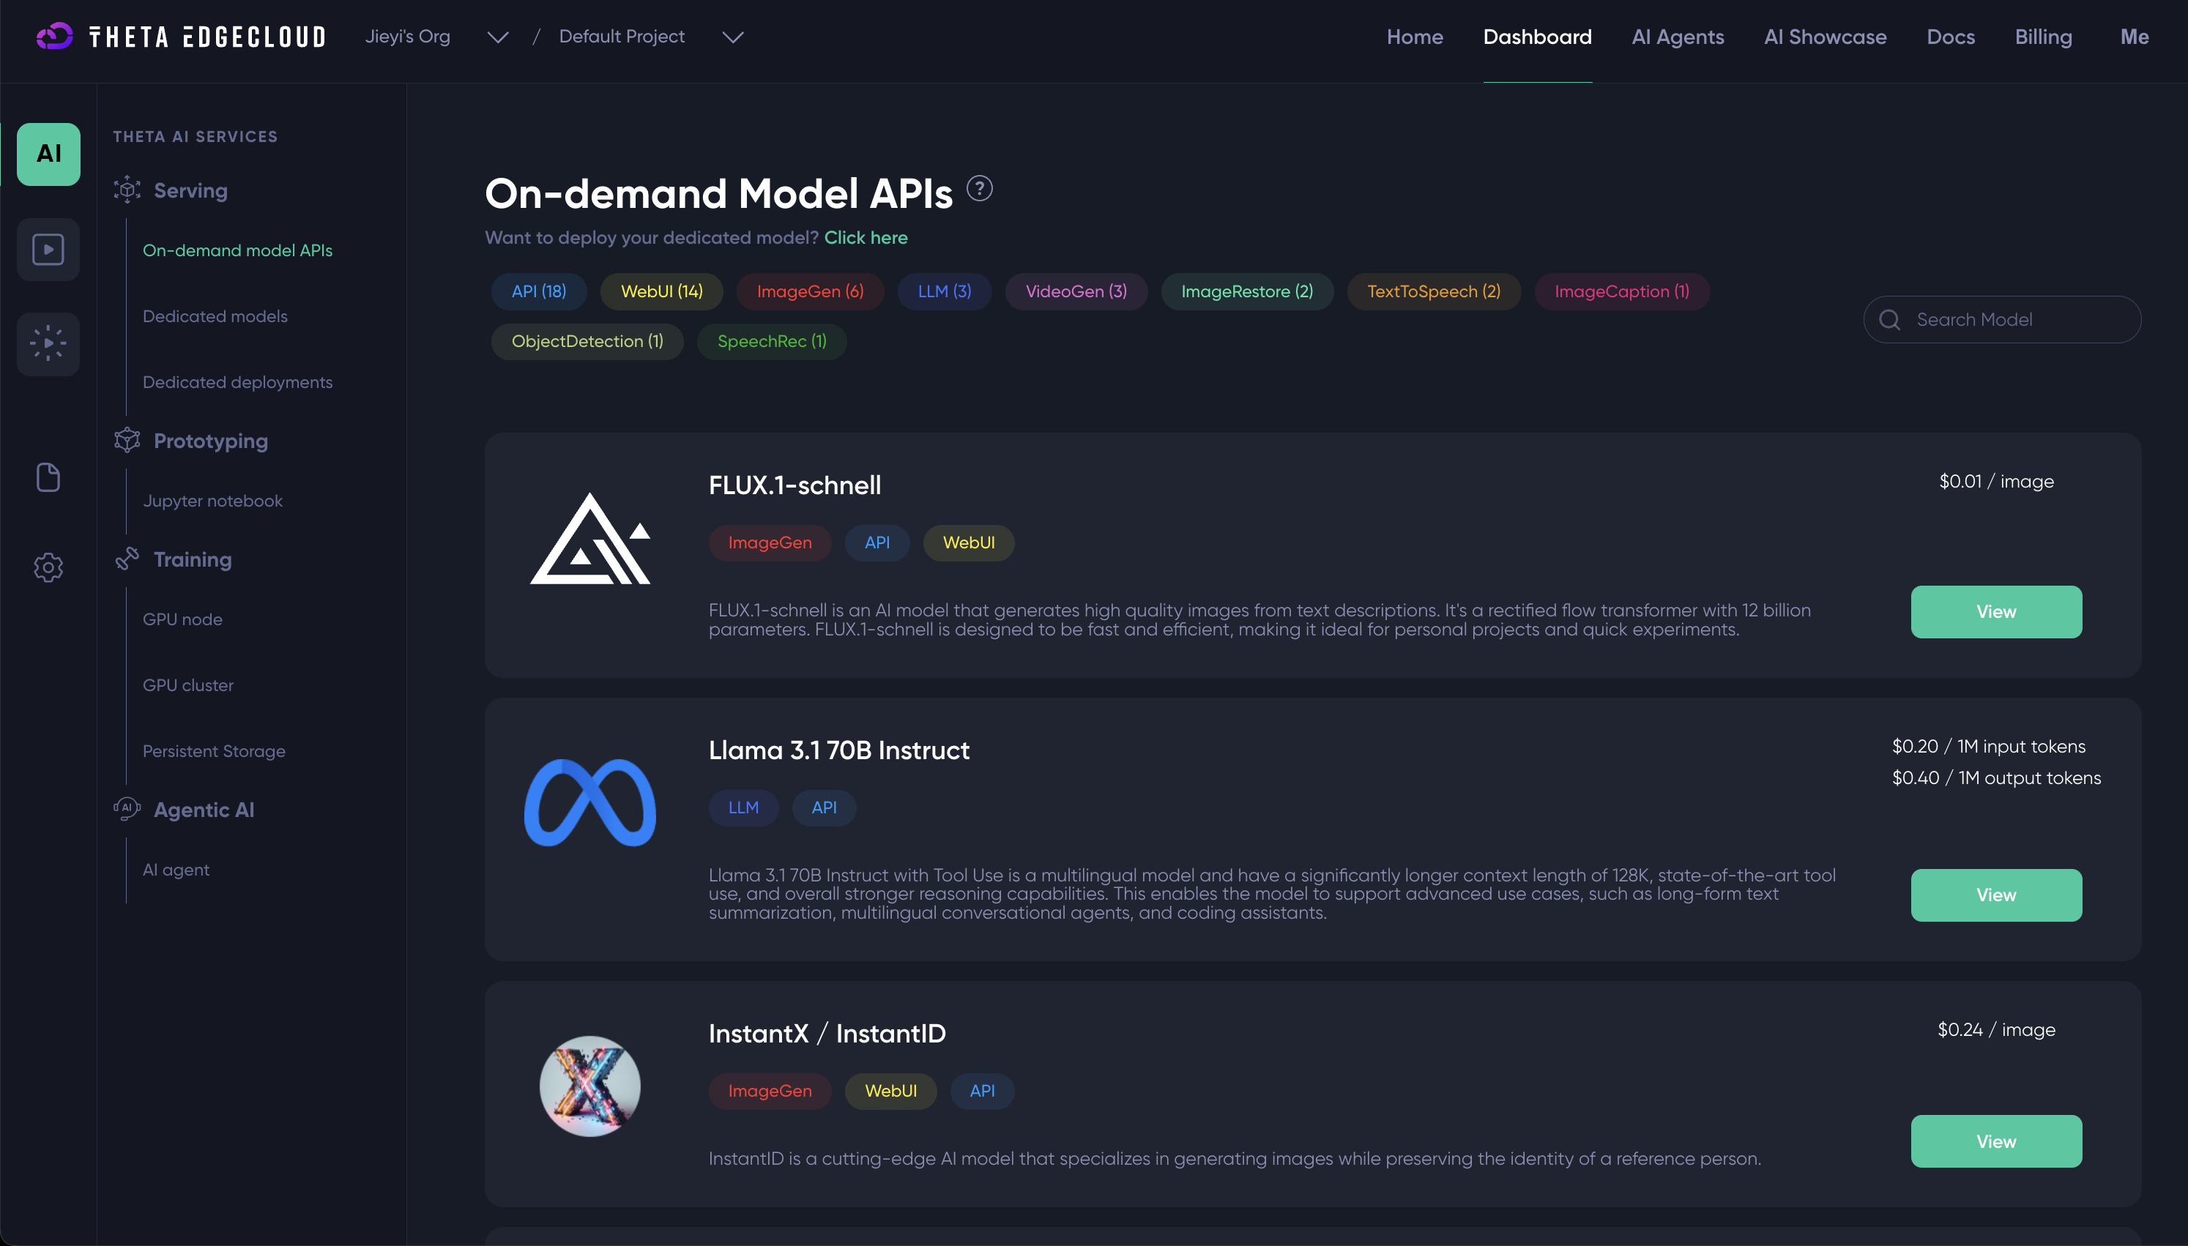Image resolution: width=2188 pixels, height=1246 pixels.
Task: Focus the Search Model input field
Action: click(2015, 319)
